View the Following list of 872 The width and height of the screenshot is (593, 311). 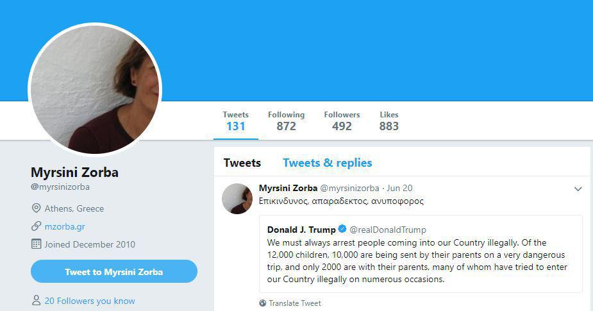tap(286, 121)
